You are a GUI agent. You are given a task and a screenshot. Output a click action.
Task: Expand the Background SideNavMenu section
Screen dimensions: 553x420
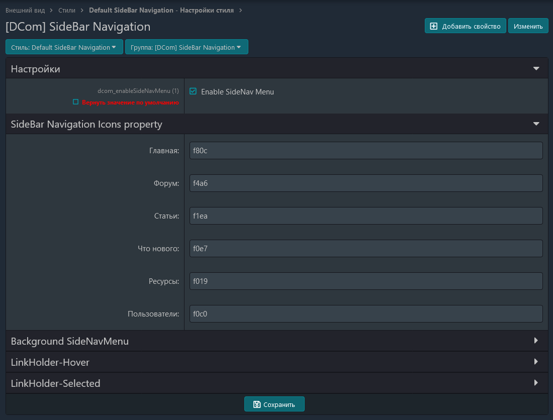click(536, 341)
